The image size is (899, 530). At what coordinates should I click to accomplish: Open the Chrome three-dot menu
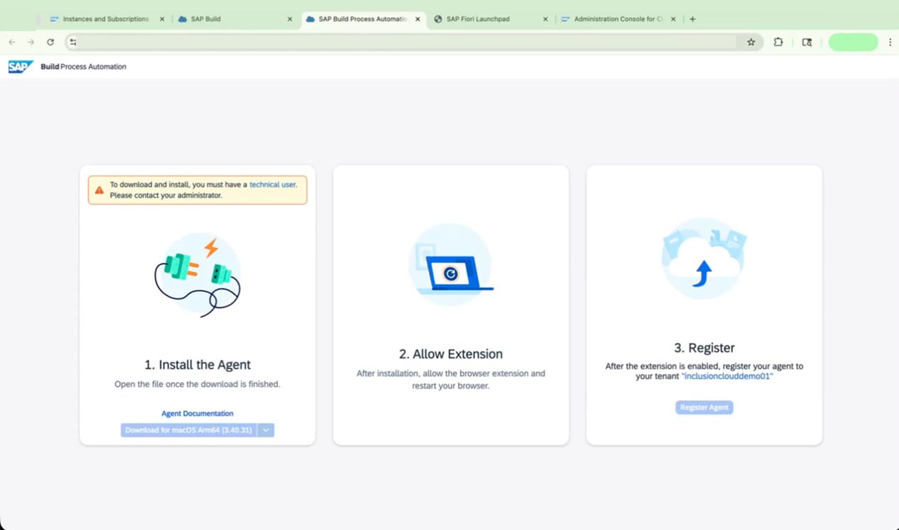click(890, 43)
